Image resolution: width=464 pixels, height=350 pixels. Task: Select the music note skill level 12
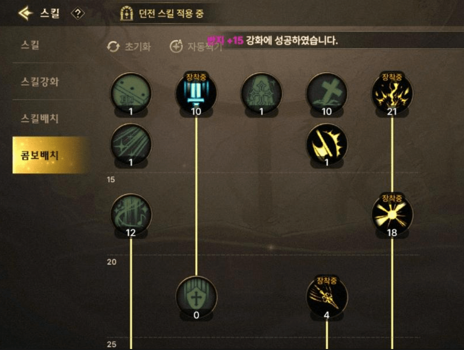click(131, 215)
